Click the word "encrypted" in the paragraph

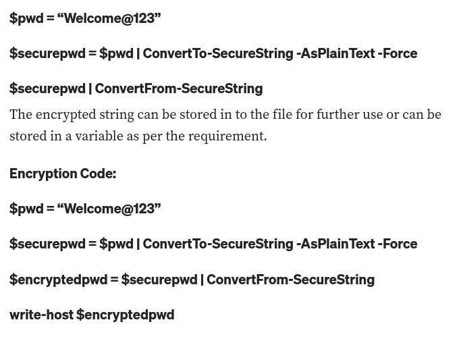coord(66,114)
